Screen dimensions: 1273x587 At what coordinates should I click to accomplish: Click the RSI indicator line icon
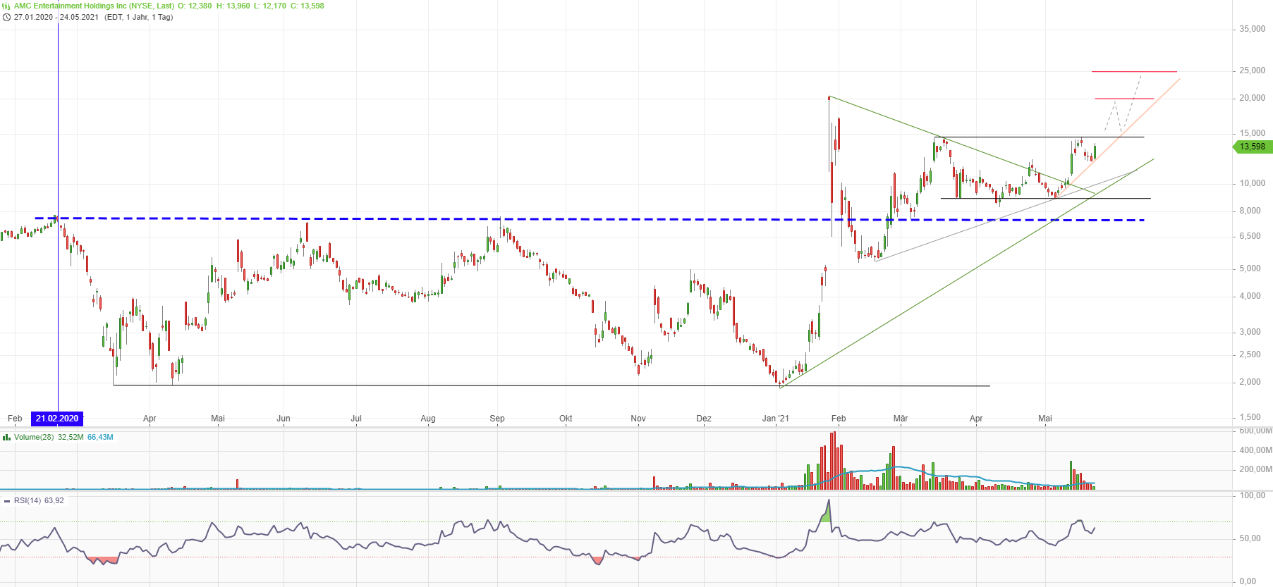click(x=7, y=501)
